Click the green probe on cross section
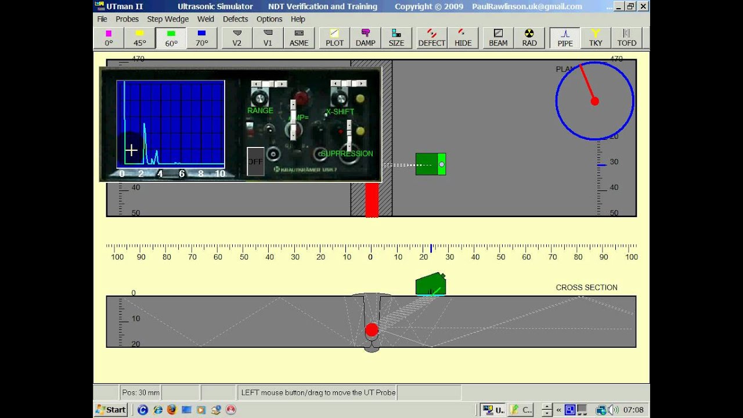743x418 pixels. 430,285
